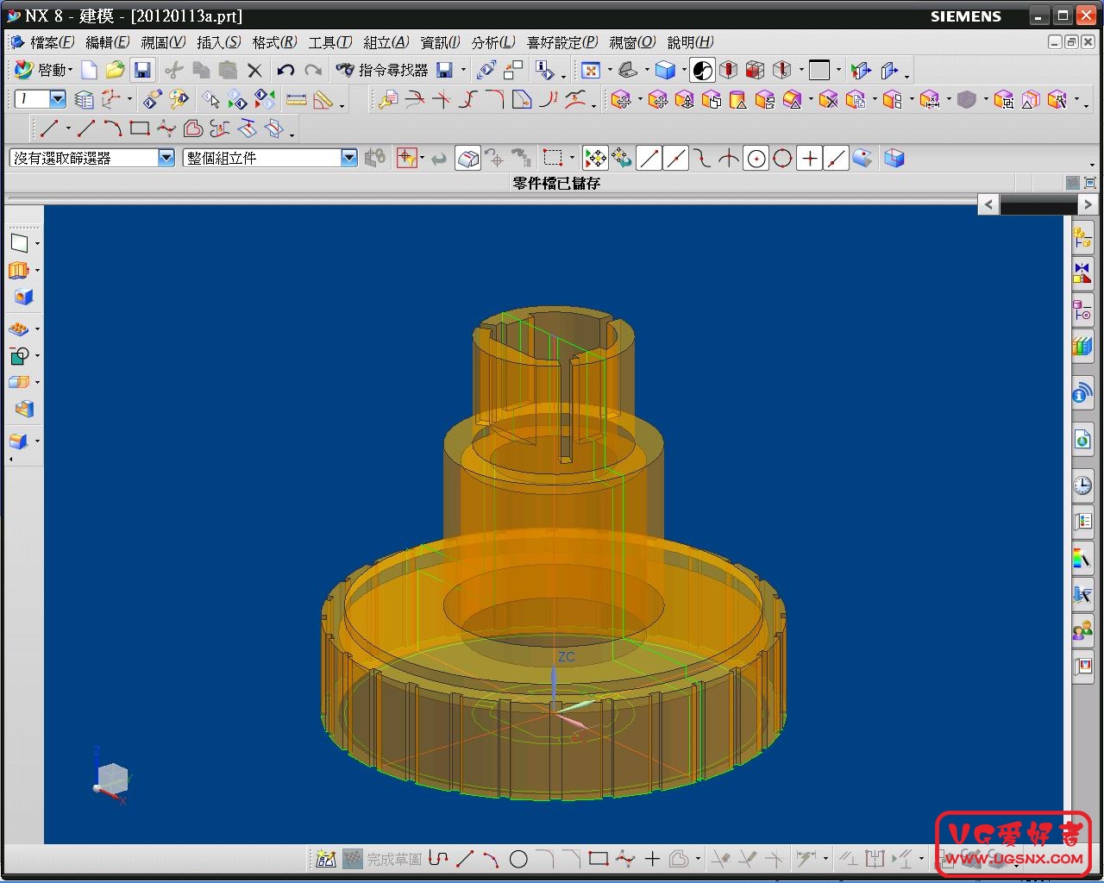This screenshot has height=883, width=1104.
Task: Toggle the Enable Snap Points option
Action: [595, 158]
